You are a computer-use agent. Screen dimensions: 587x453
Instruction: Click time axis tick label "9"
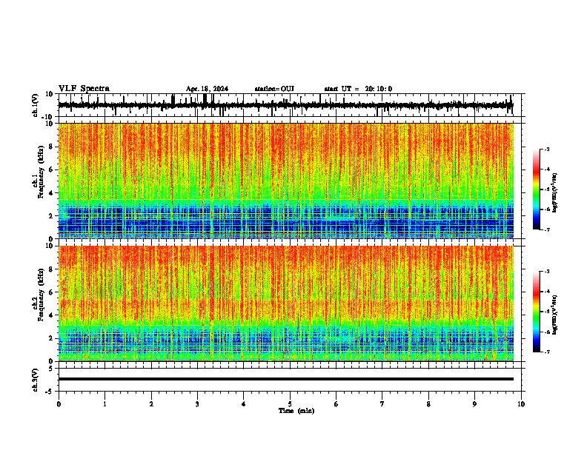[474, 404]
